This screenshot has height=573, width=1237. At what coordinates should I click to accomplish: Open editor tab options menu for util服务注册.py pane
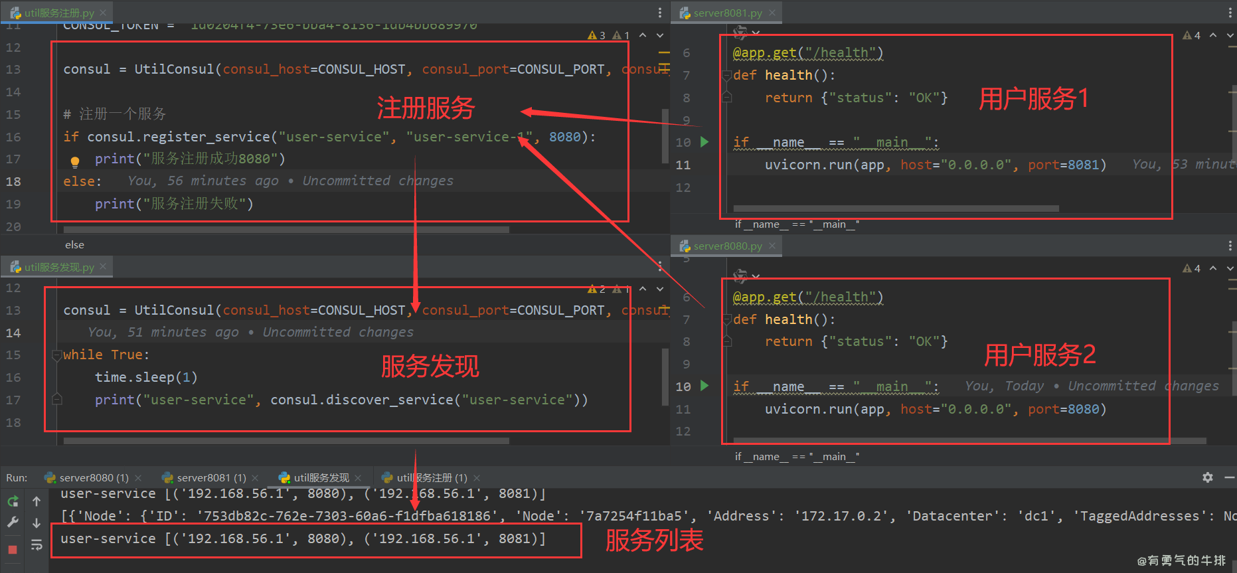click(x=659, y=13)
